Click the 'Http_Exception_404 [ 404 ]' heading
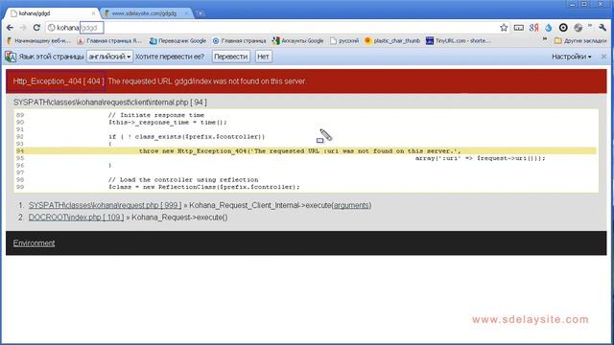 click(x=59, y=81)
